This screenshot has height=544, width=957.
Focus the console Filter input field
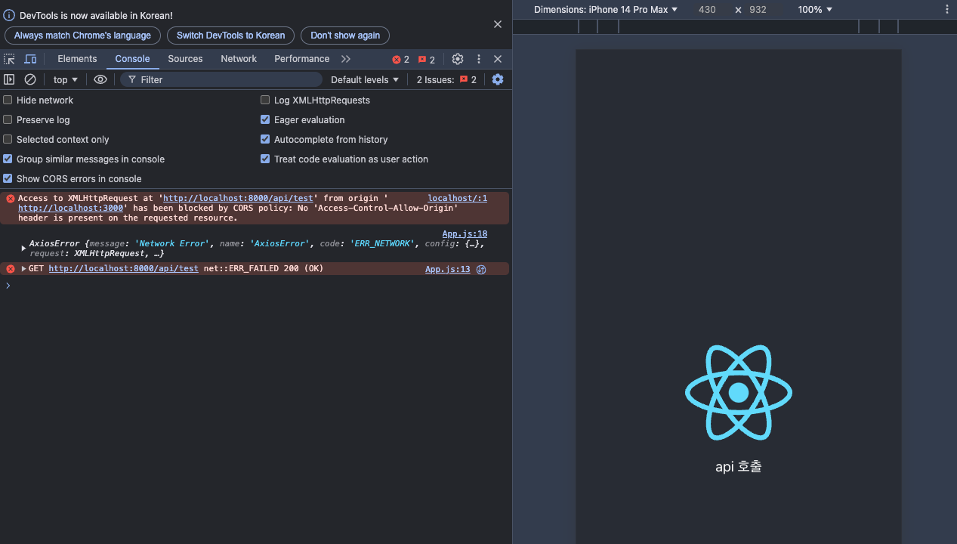tap(221, 79)
